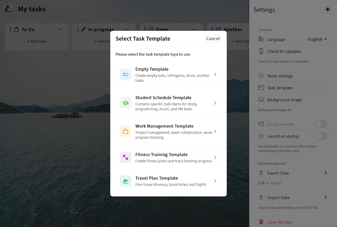Open the In progress column three-dots menu

pyautogui.click(x=127, y=29)
